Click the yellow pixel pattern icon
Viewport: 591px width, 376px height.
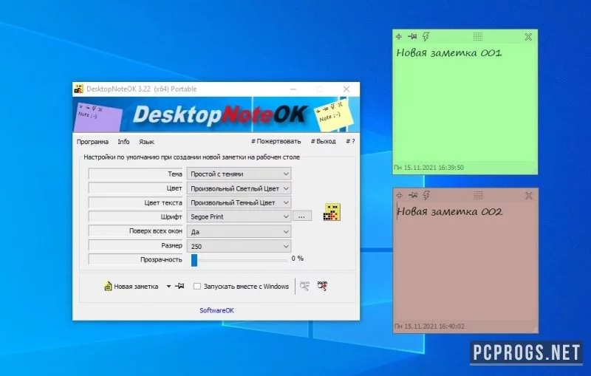coord(332,212)
